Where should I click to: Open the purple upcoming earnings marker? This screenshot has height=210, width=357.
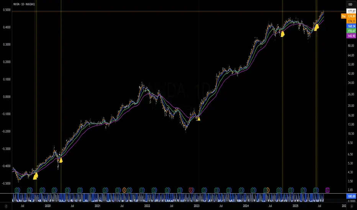tap(328, 190)
